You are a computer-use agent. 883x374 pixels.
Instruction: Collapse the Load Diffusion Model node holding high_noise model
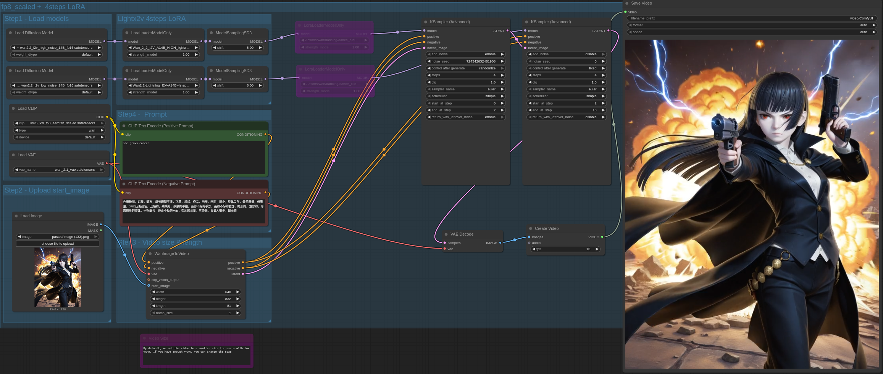coord(10,33)
